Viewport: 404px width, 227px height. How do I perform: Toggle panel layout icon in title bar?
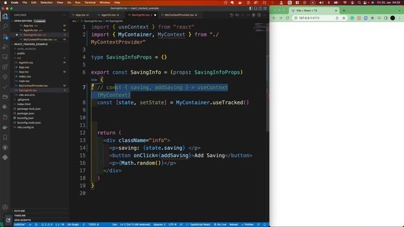[256, 8]
